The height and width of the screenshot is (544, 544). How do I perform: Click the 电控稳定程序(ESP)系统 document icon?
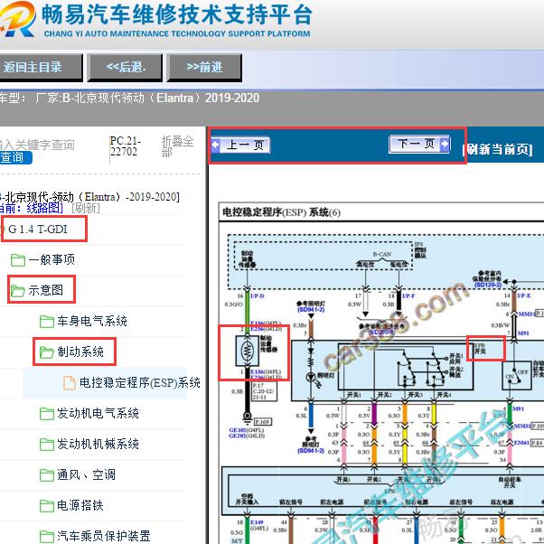coord(70,383)
